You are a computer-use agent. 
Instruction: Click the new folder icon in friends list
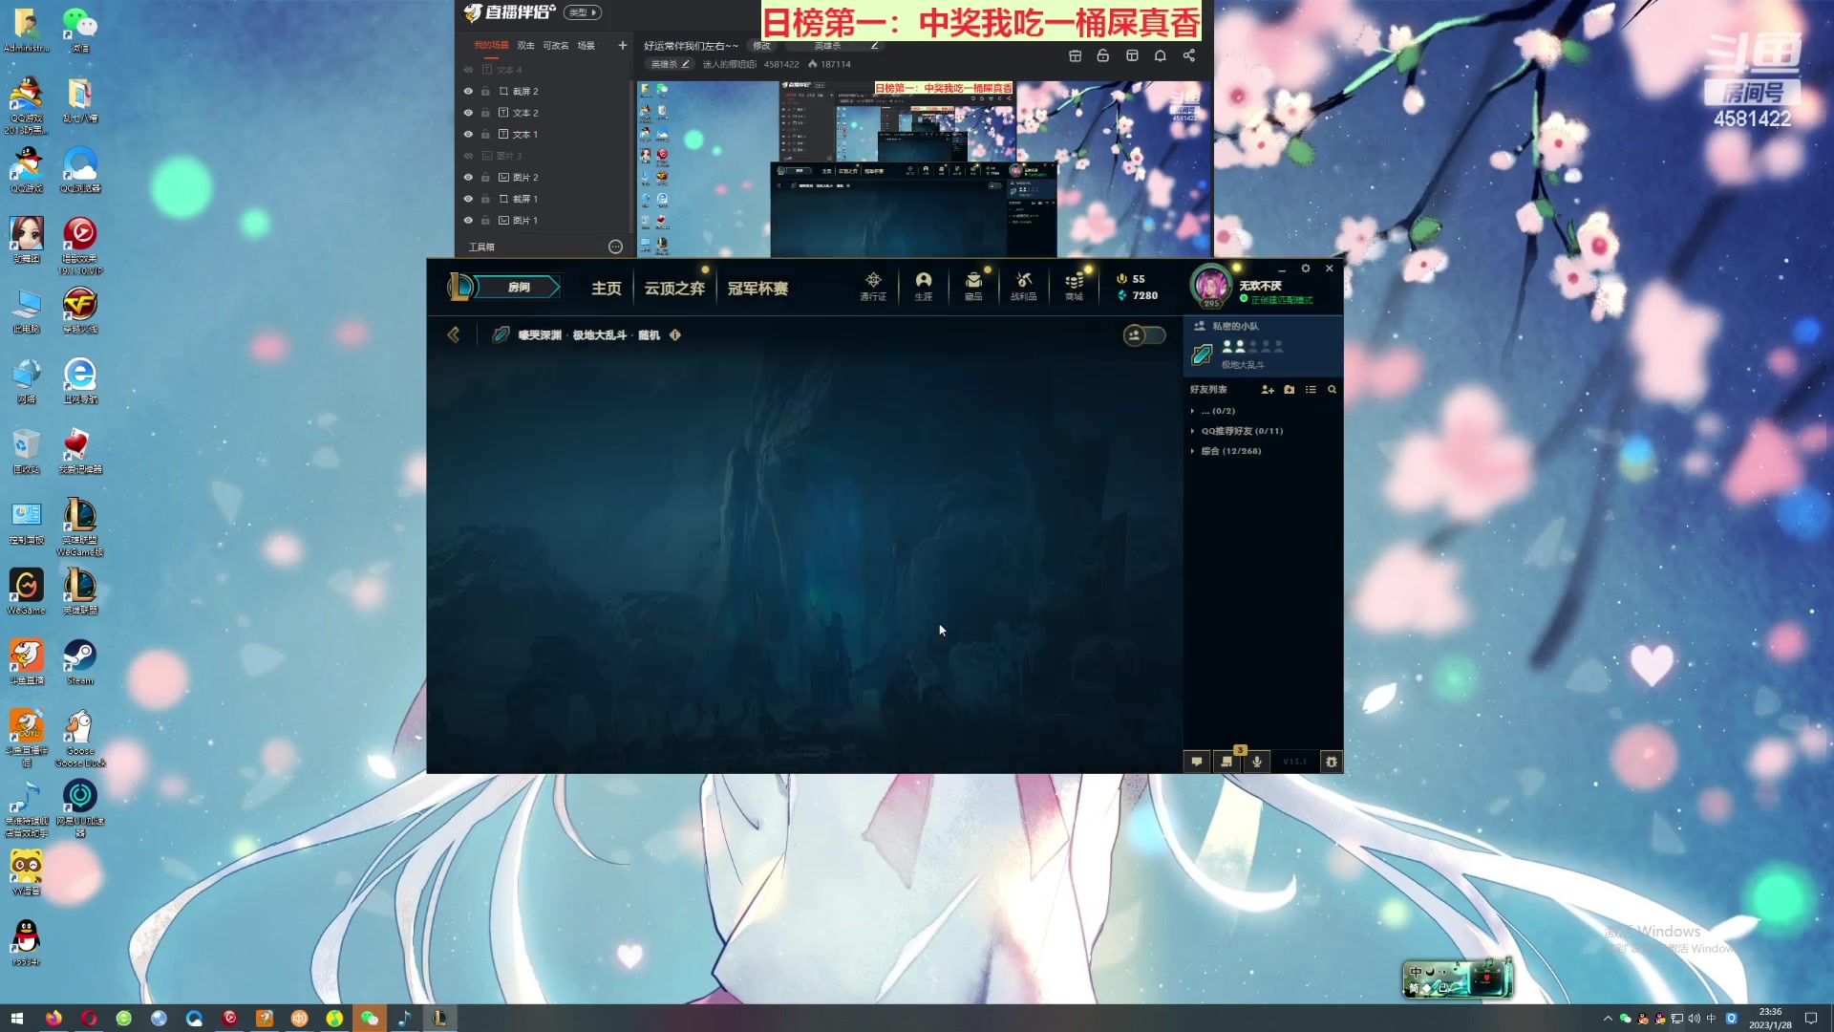(1290, 390)
